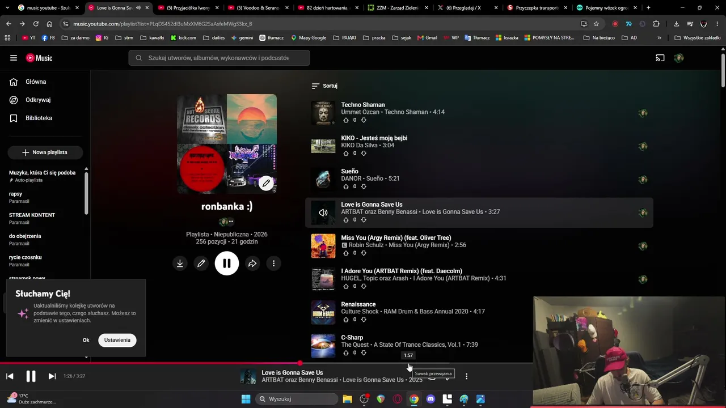The height and width of the screenshot is (408, 726).
Task: Downvote KIKO - Jesteś moją bejbi
Action: pyautogui.click(x=364, y=154)
